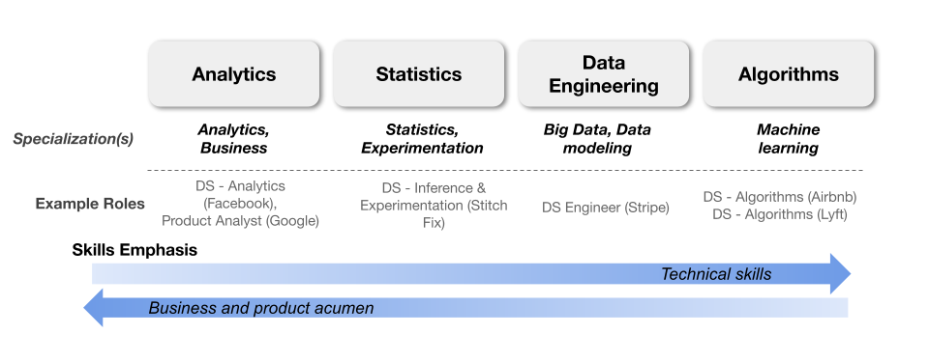
Task: Select 'DS Engineer (Stripe)' role text
Action: (x=606, y=208)
